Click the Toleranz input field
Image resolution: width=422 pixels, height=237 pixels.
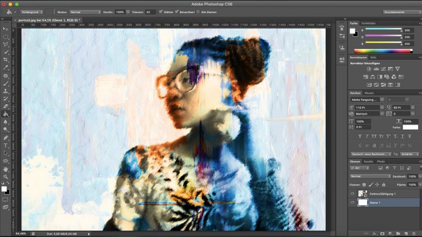pyautogui.click(x=150, y=12)
